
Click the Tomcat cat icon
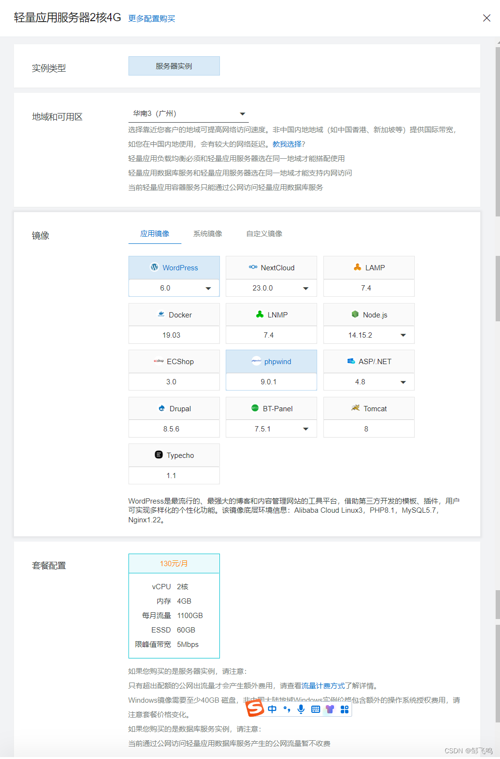[356, 408]
